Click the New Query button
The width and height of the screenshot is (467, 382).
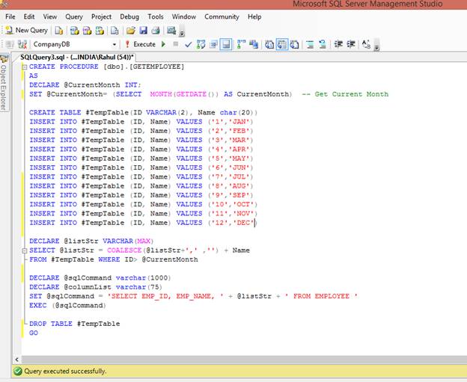(x=26, y=31)
